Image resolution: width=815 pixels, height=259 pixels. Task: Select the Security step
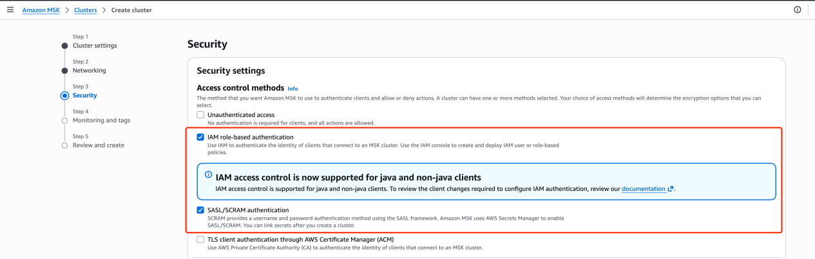click(84, 95)
